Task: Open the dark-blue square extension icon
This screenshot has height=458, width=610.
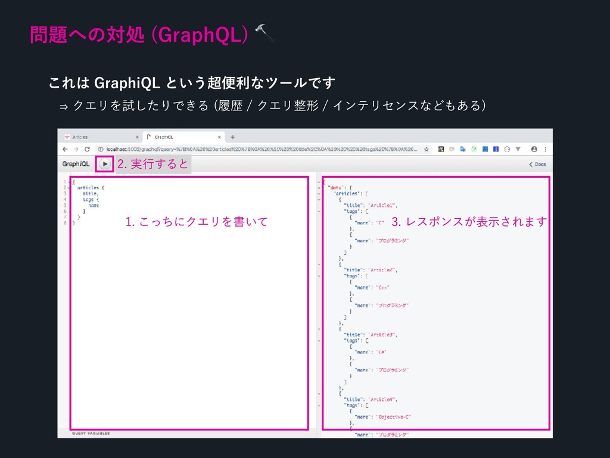Action: 496,149
